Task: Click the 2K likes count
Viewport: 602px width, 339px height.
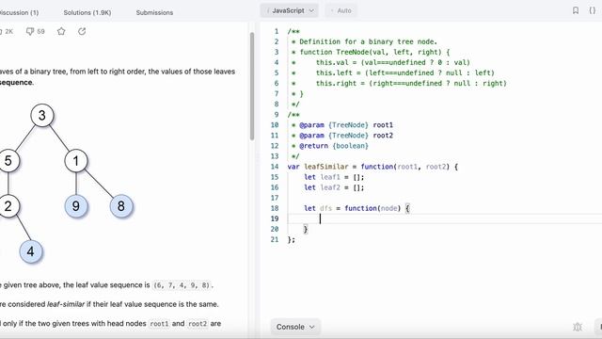Action: point(7,31)
